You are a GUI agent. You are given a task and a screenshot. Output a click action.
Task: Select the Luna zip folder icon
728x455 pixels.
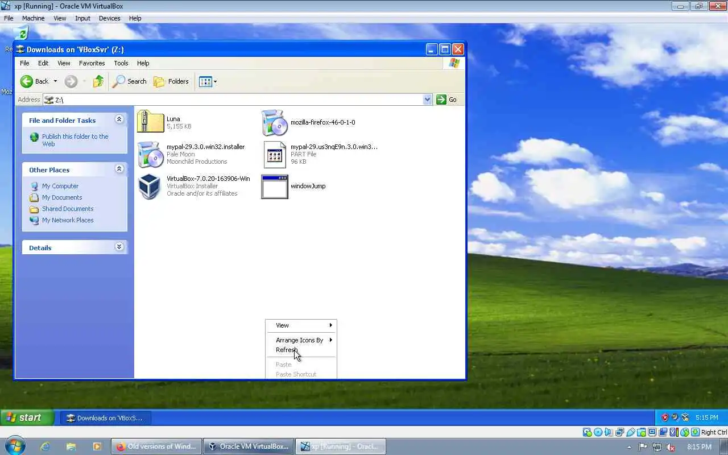[x=150, y=122]
